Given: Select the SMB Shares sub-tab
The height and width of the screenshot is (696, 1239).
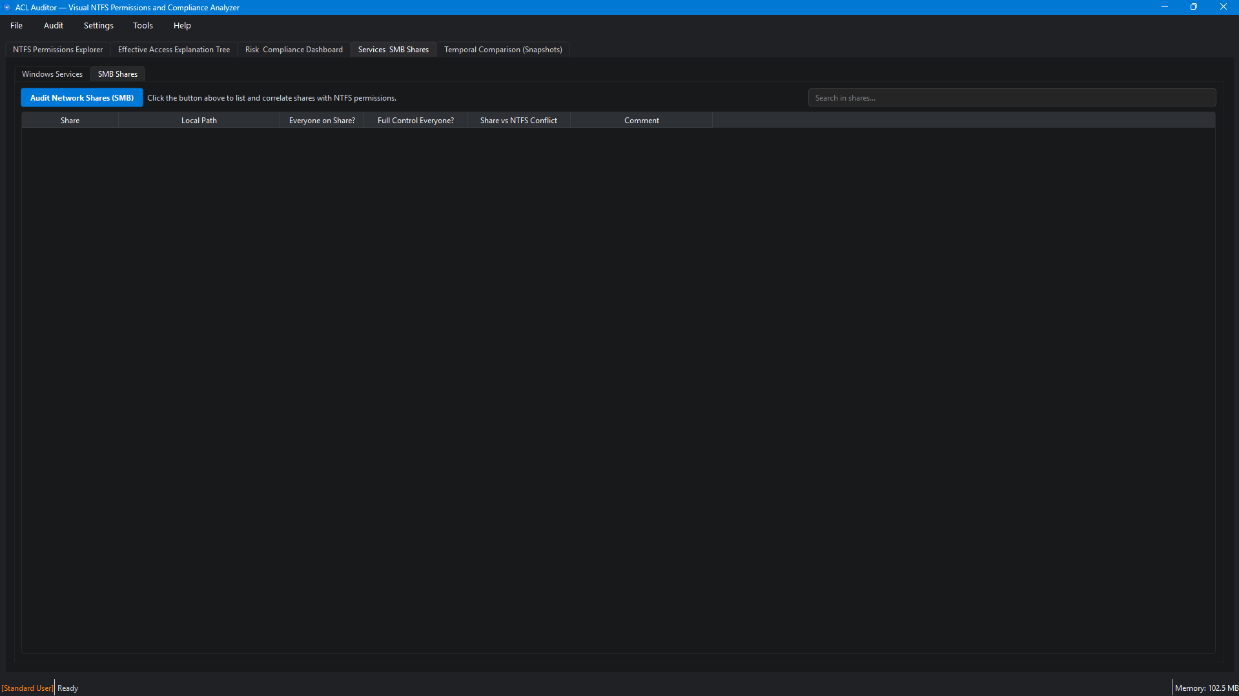Looking at the screenshot, I should click(118, 74).
